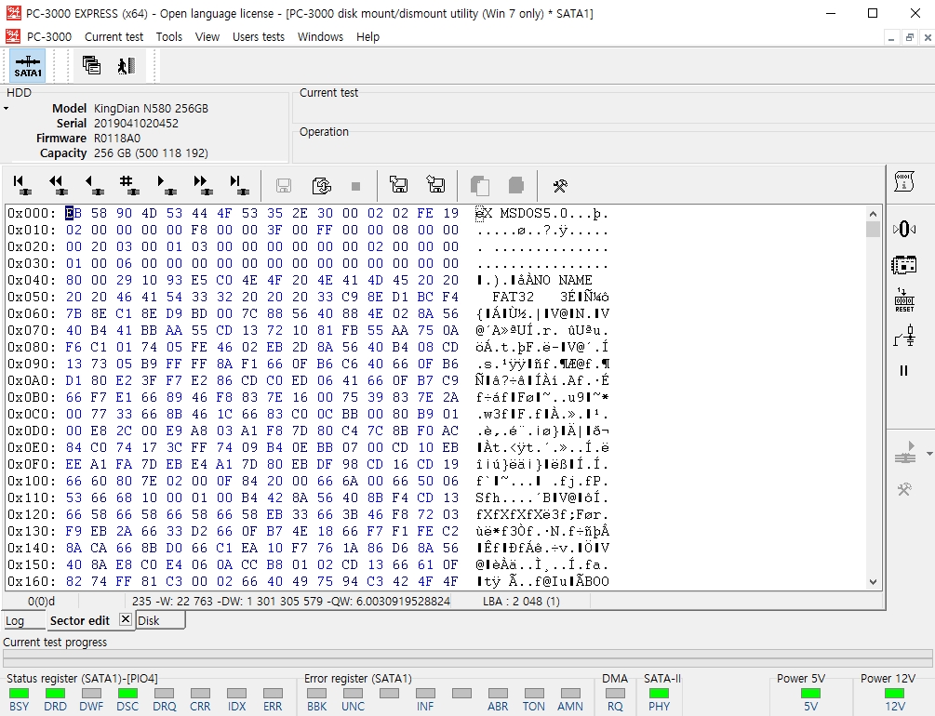Click the HDD reset icon

[x=904, y=299]
